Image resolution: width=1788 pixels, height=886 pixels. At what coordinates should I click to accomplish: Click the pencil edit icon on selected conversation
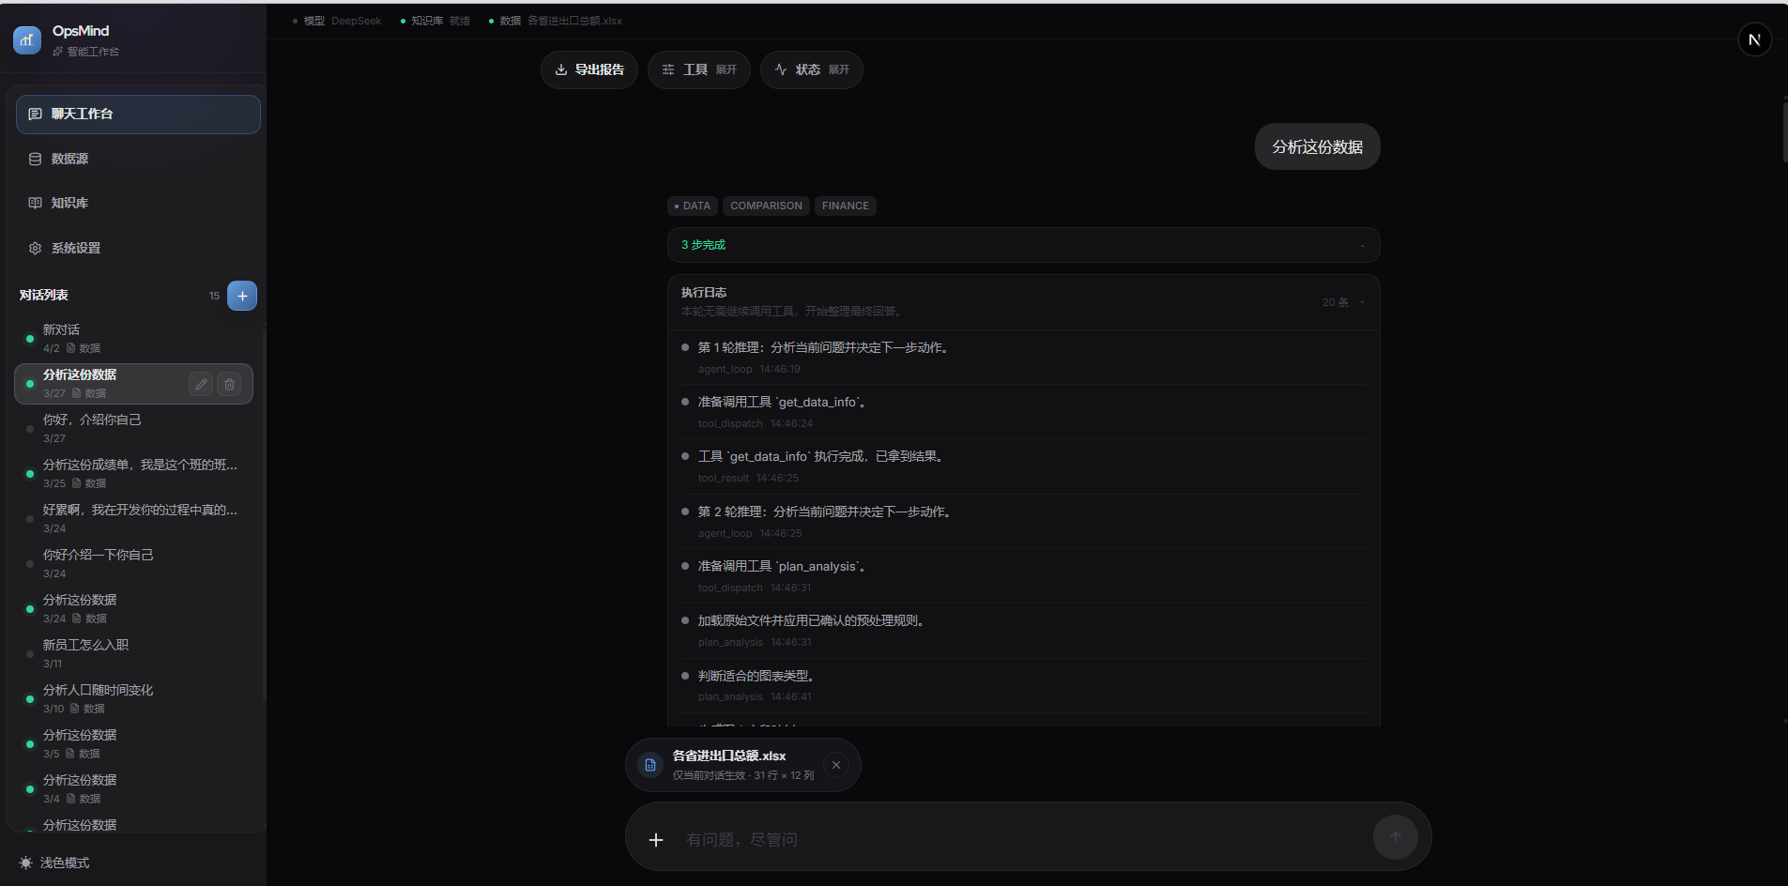coord(201,384)
